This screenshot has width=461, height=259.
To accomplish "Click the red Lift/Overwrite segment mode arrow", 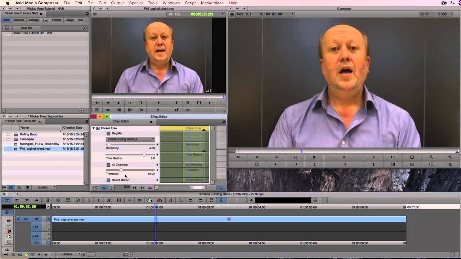I will coord(9,221).
